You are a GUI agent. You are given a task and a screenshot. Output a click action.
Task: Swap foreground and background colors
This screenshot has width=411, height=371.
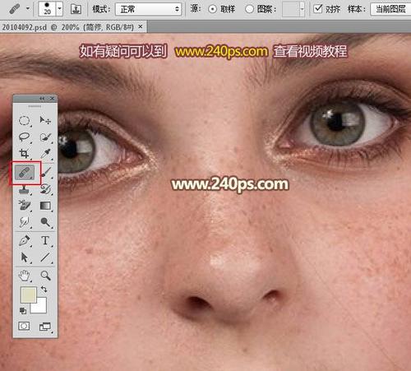coord(44,289)
